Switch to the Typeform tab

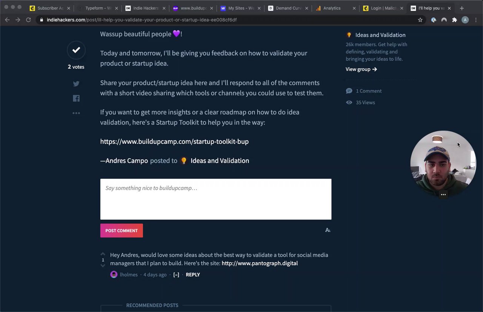(97, 8)
